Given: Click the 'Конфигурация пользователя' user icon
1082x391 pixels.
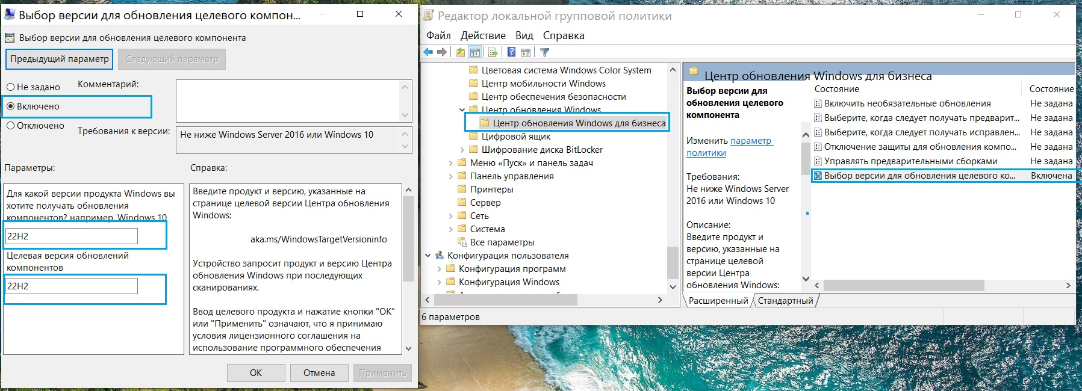Looking at the screenshot, I should point(439,256).
